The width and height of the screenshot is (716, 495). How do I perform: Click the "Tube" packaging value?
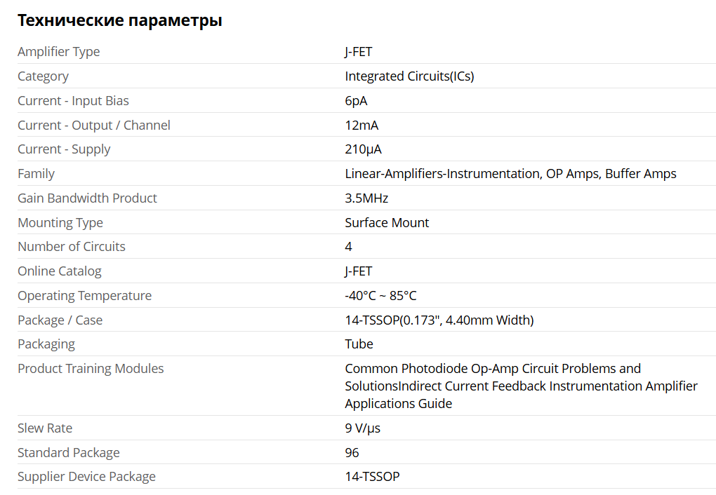359,344
